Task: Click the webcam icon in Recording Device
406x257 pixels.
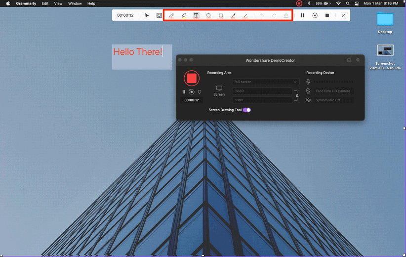Action: (308, 91)
